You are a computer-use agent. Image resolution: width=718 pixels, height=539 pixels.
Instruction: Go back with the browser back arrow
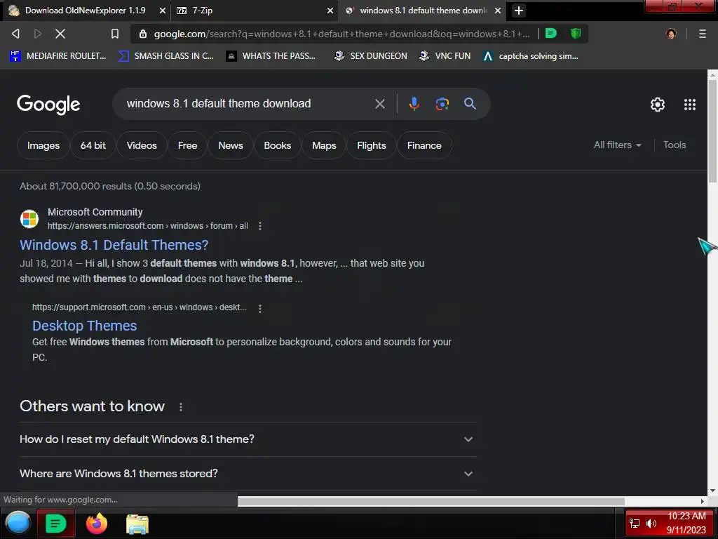15,34
